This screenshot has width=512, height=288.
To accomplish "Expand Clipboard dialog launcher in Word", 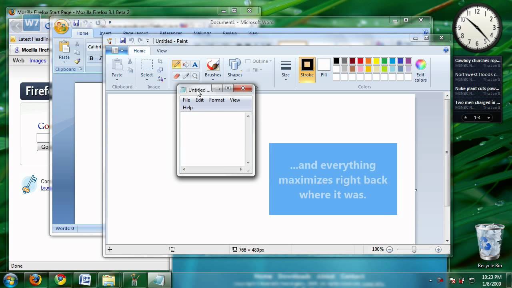I will [80, 69].
